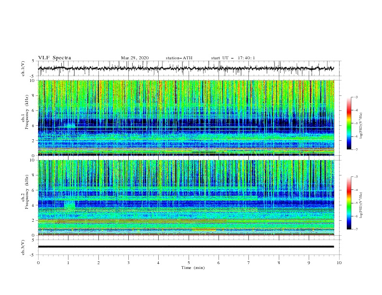Click time axis tick label "9"

coord(309,263)
